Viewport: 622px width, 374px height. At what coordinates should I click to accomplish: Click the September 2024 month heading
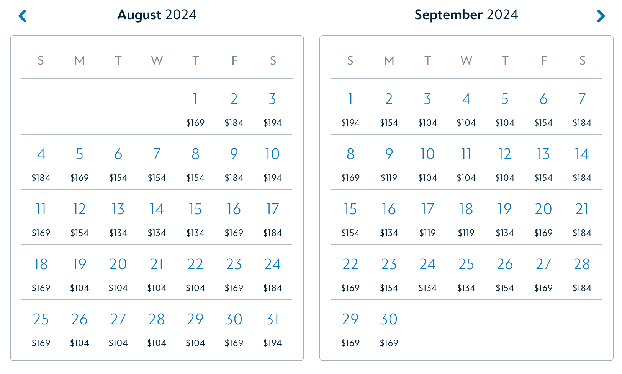coord(466,15)
